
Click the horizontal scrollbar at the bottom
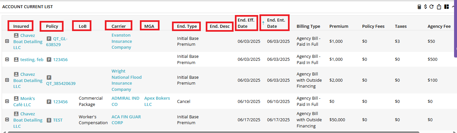coord(213,132)
